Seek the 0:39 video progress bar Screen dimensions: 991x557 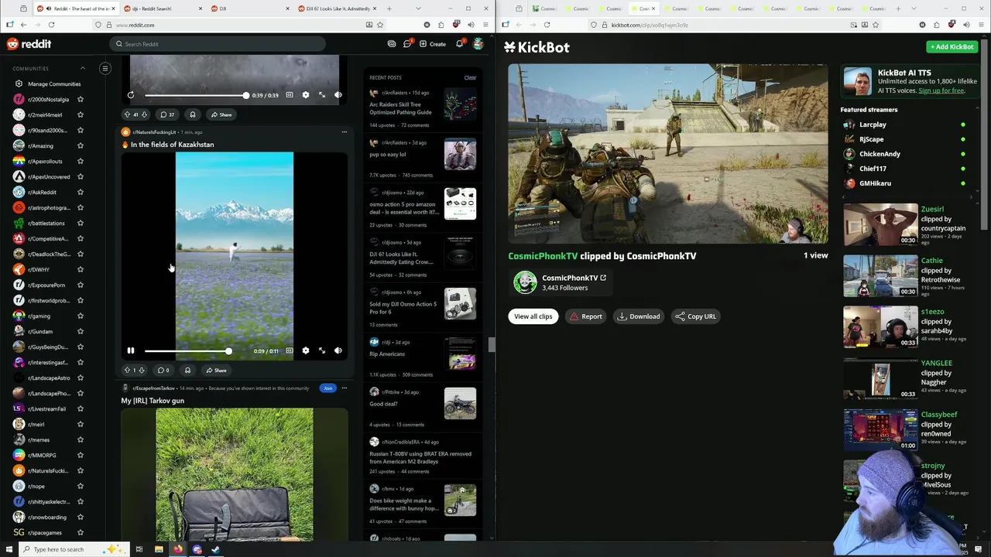point(195,95)
